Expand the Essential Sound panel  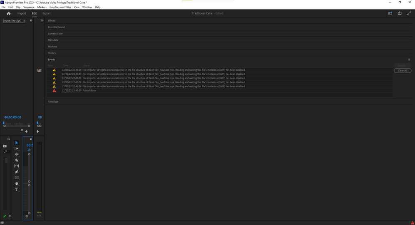tap(56, 27)
